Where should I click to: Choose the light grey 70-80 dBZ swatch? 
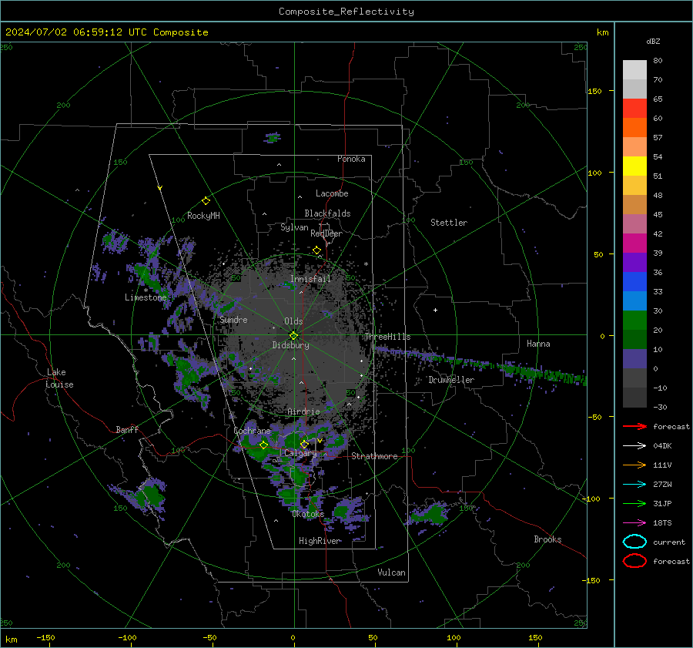pos(634,70)
